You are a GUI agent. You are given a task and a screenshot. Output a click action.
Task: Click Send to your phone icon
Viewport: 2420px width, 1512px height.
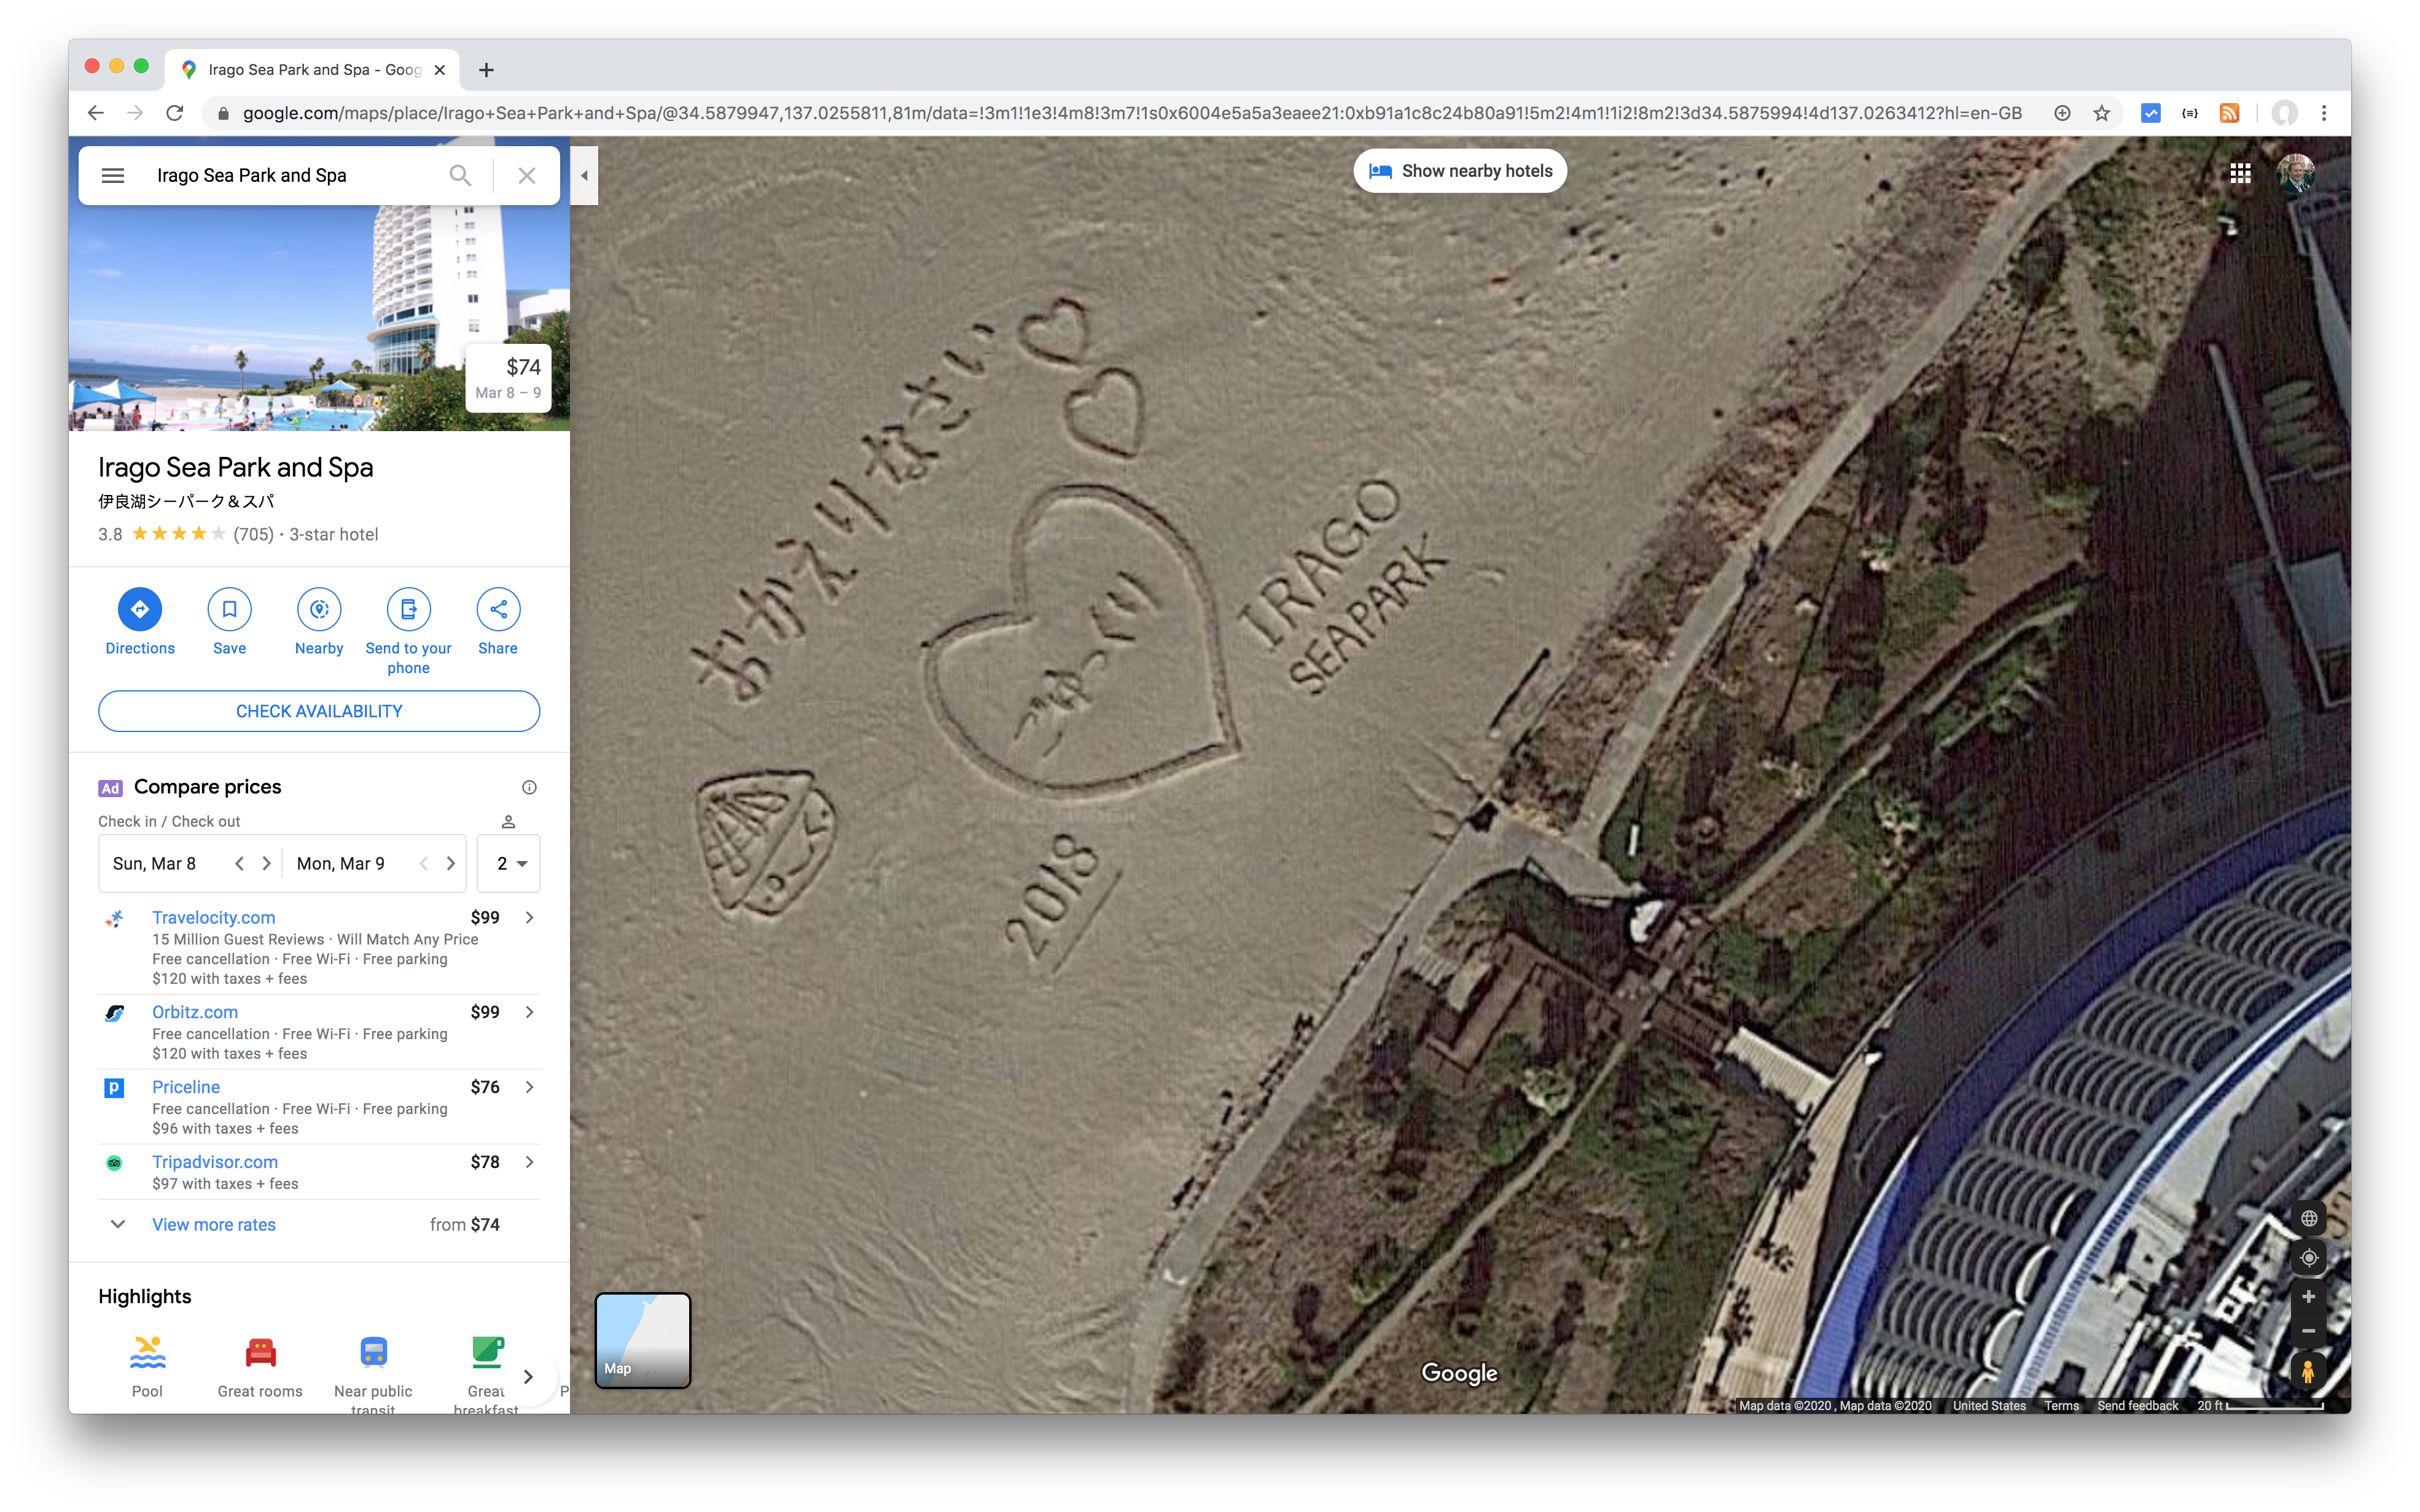409,609
